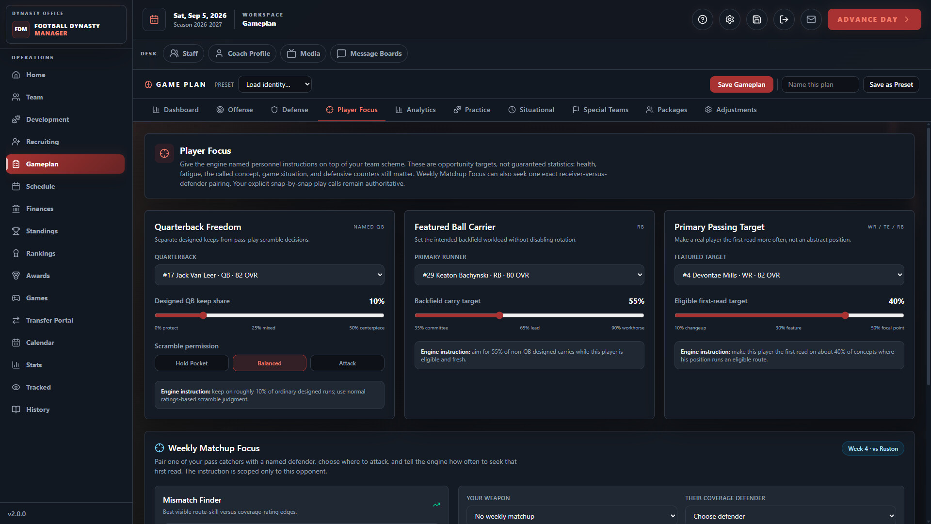Click the save disk icon in header
The height and width of the screenshot is (524, 931).
[757, 19]
